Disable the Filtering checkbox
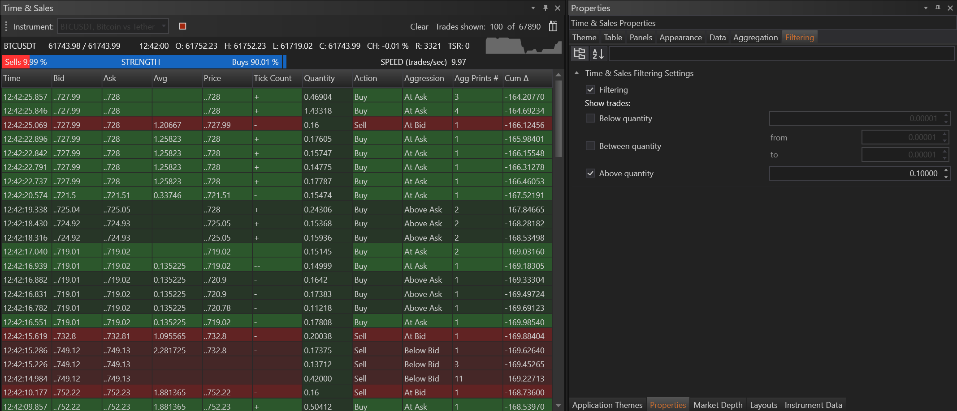 click(590, 90)
